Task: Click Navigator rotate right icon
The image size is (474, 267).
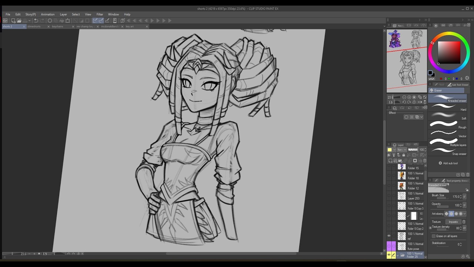Action: click(x=409, y=102)
